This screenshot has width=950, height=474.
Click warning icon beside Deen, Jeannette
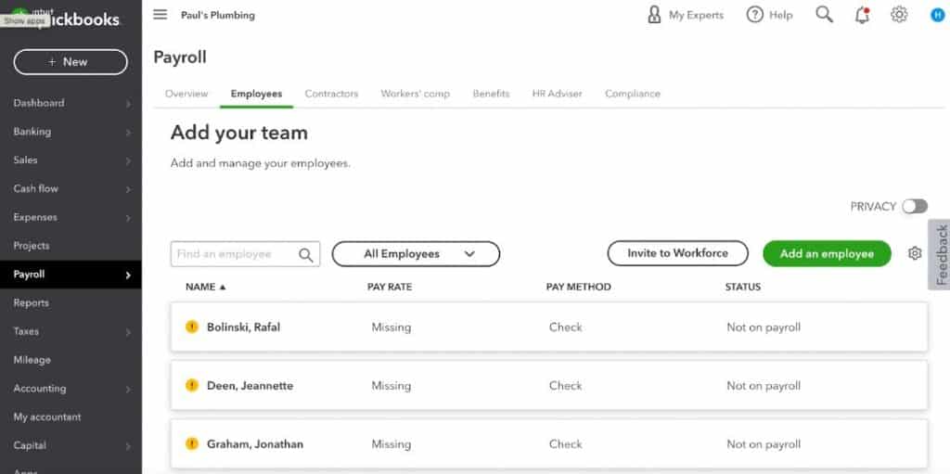coord(191,386)
